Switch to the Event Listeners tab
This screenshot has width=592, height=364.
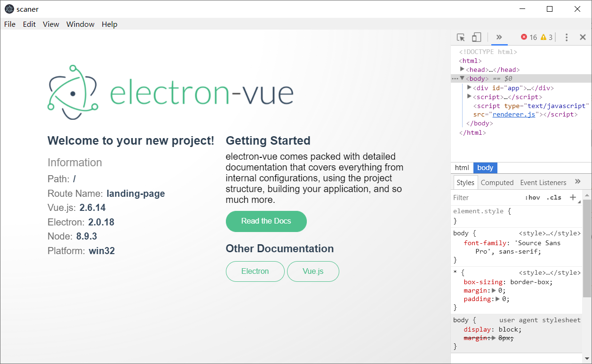click(543, 183)
